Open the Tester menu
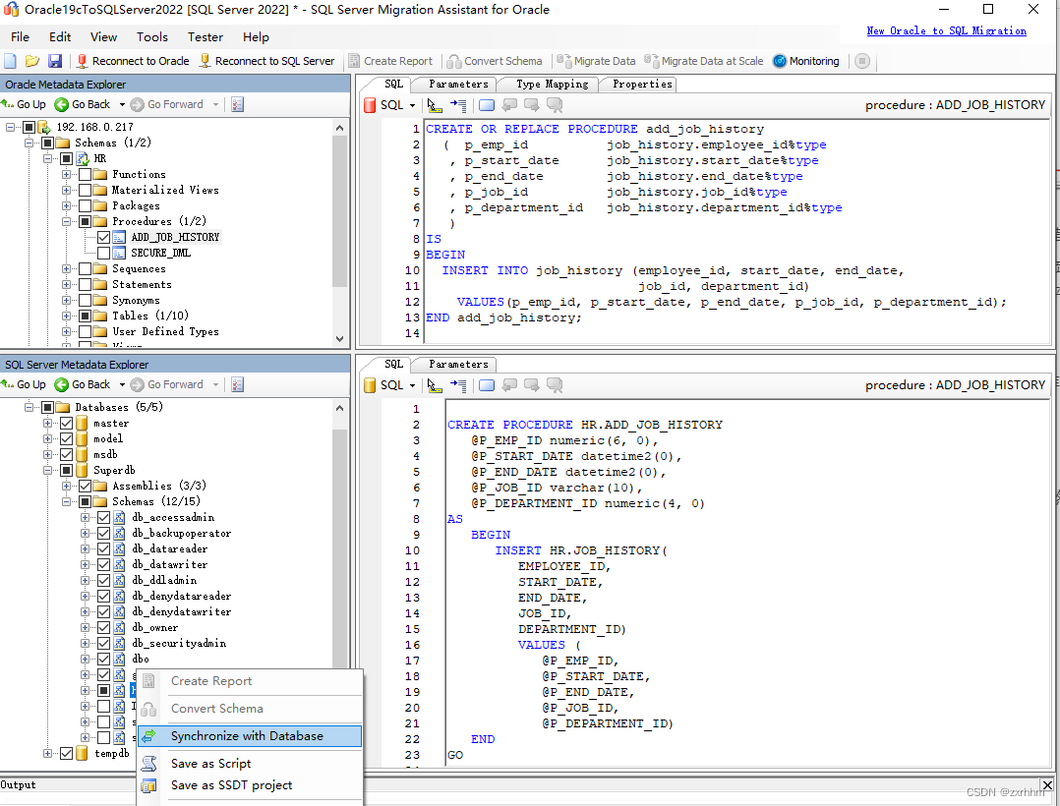The image size is (1060, 806). tap(205, 37)
